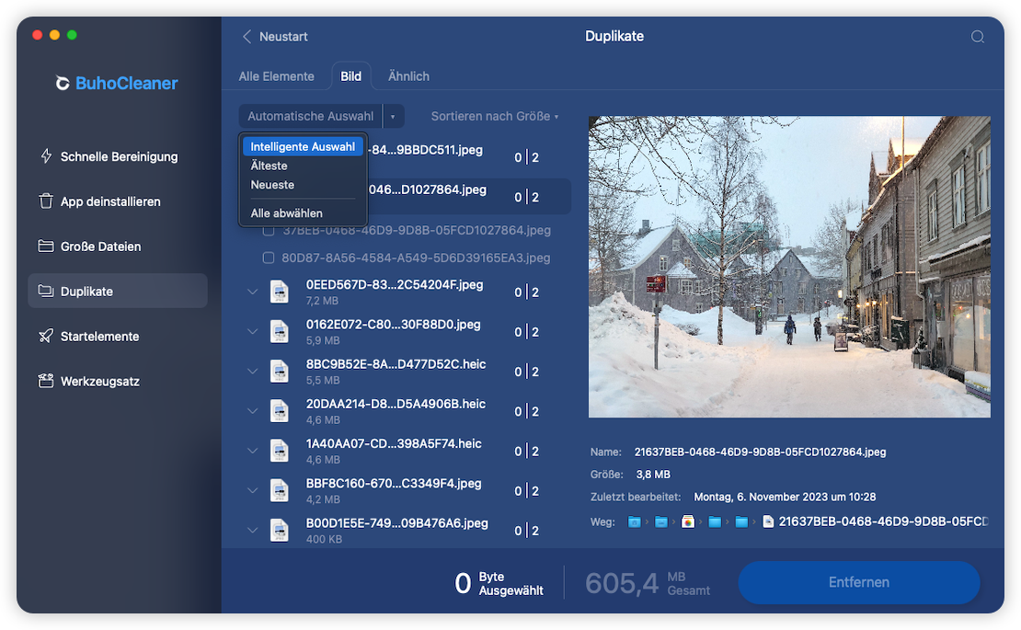Click file icon of 20DAA214-D8...D5A4906B.heic
Image resolution: width=1021 pixels, height=630 pixels.
[280, 411]
